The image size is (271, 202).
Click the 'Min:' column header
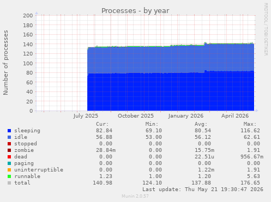152,124
